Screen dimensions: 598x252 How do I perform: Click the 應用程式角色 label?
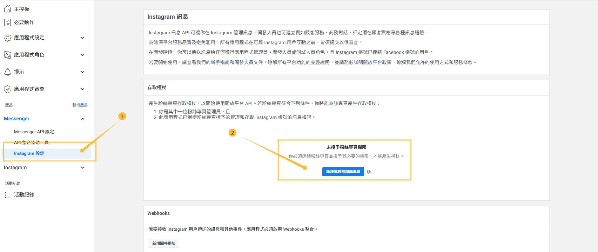[x=29, y=55]
